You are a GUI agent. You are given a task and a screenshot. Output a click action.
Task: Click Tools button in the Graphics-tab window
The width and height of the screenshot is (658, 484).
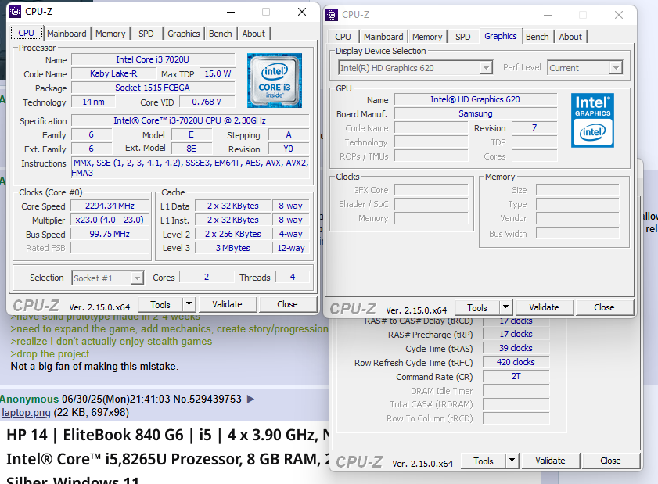[477, 307]
